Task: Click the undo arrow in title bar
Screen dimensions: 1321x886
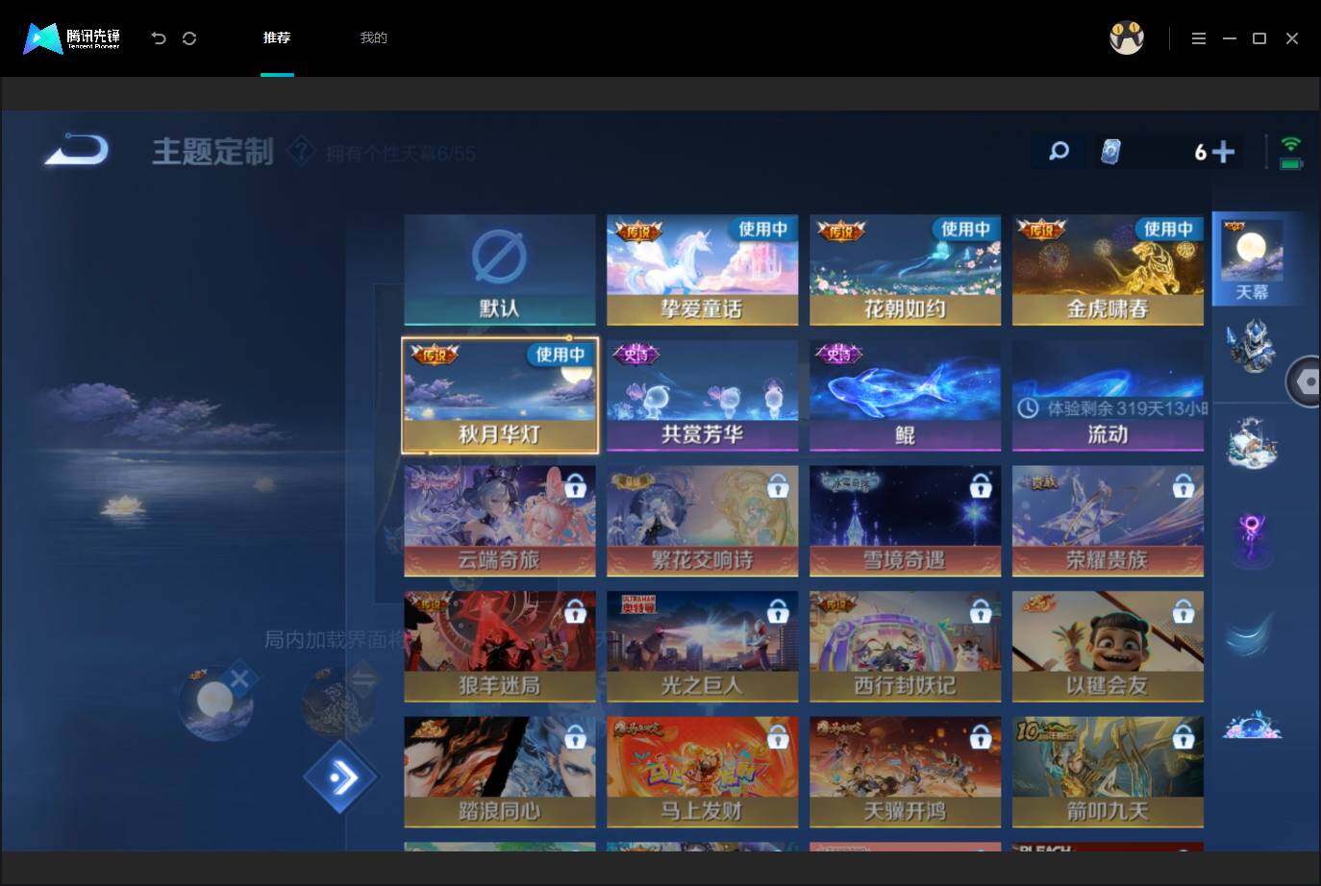Action: (159, 38)
